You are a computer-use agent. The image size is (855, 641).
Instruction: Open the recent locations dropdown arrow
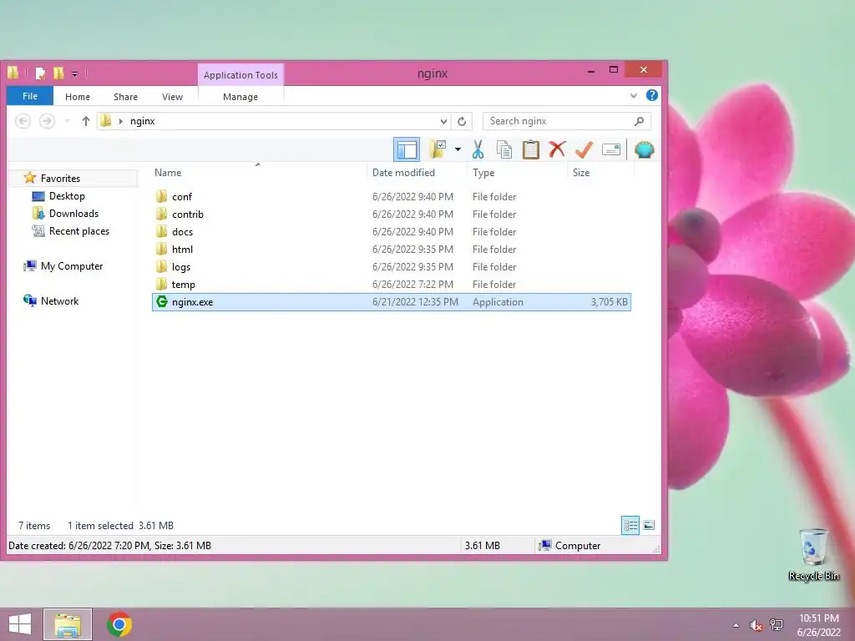(67, 121)
